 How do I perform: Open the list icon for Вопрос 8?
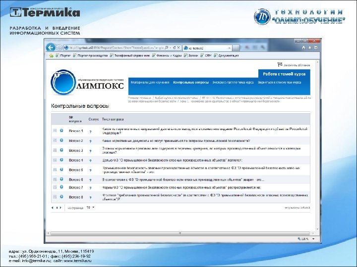[x=55, y=197]
